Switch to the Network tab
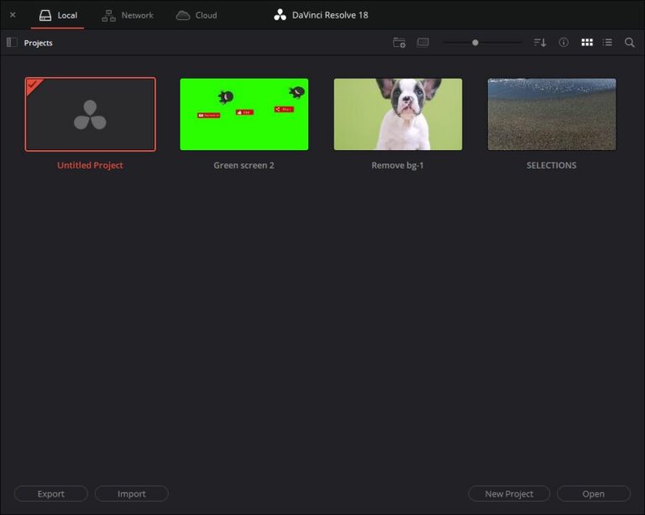645x515 pixels. pyautogui.click(x=128, y=15)
